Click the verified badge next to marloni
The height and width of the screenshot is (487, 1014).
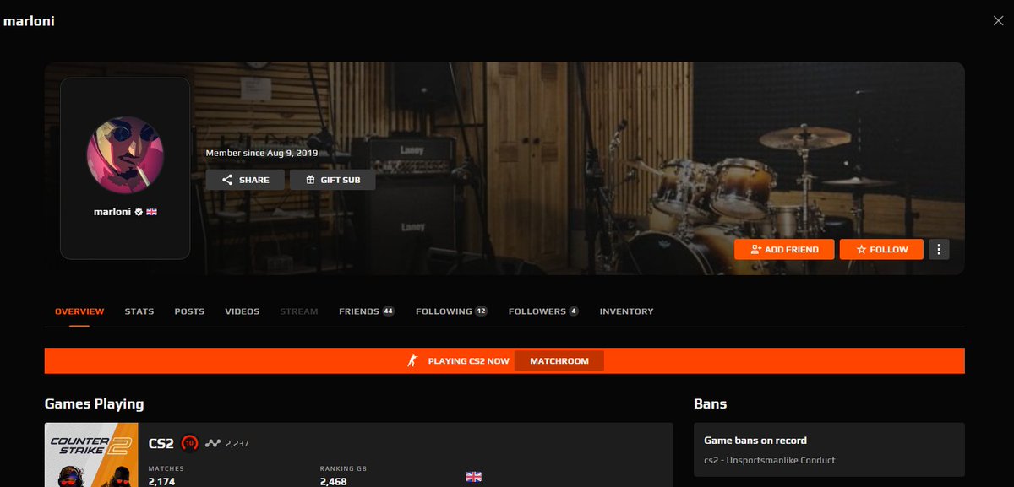(139, 212)
